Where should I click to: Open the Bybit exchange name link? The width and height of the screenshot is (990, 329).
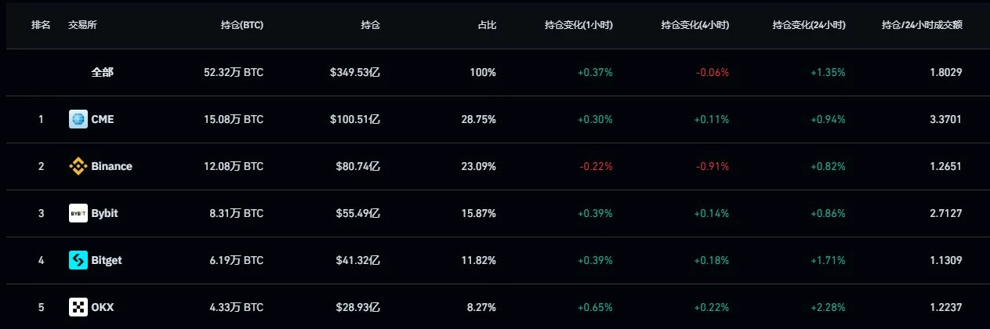coord(104,213)
